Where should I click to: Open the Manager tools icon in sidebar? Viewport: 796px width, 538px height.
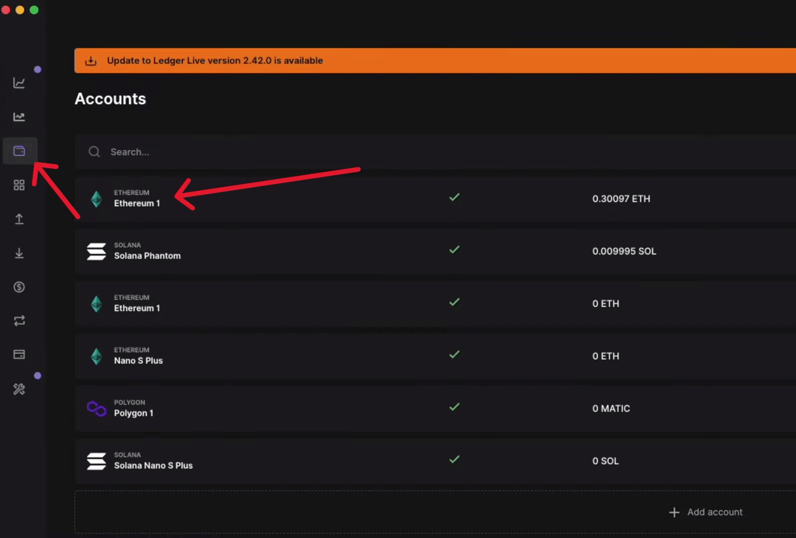[x=19, y=389]
